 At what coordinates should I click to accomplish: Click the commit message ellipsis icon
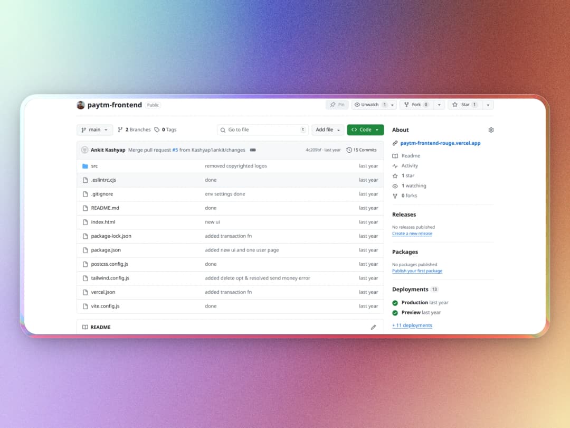pyautogui.click(x=253, y=150)
